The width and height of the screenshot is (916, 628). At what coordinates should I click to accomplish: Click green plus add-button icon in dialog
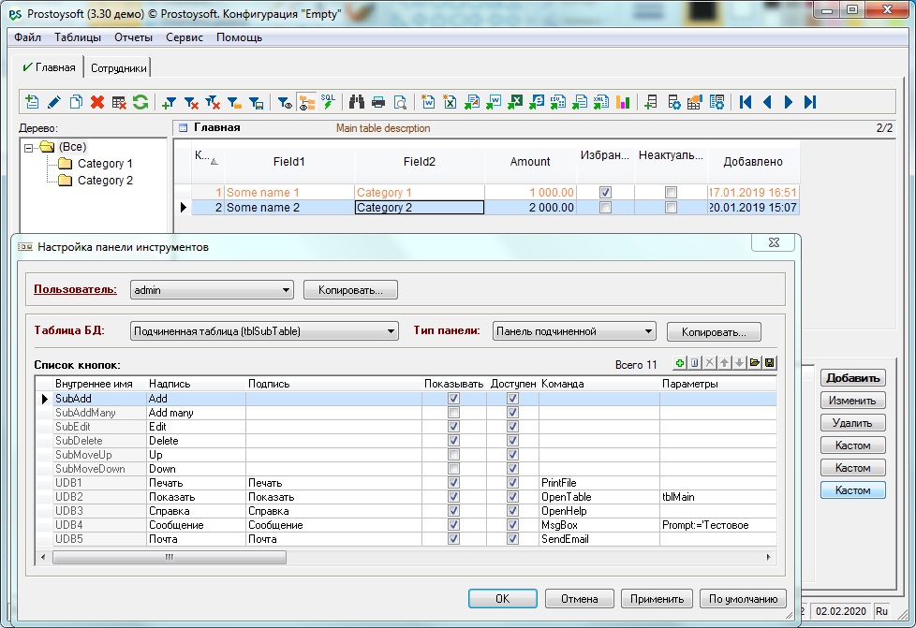(x=680, y=363)
